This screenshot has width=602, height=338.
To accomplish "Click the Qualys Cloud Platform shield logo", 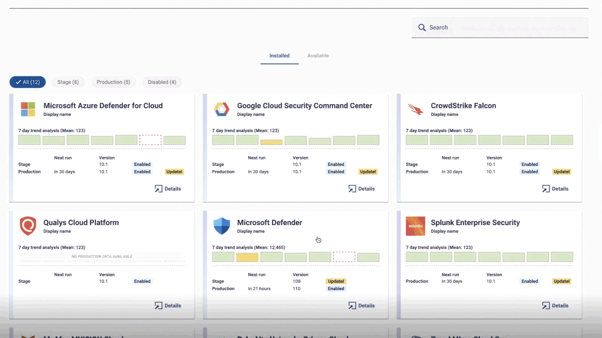I will point(28,226).
